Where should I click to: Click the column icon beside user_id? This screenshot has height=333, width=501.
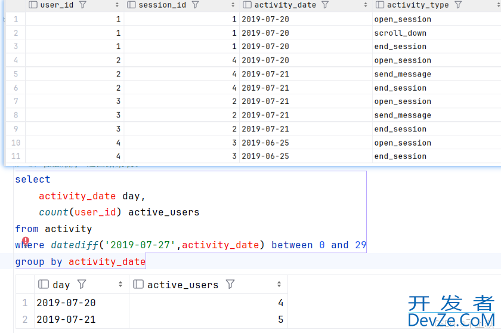pyautogui.click(x=33, y=5)
